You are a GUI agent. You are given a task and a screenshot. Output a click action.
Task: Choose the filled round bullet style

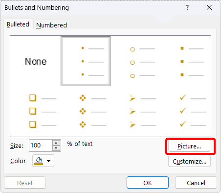[86, 61]
